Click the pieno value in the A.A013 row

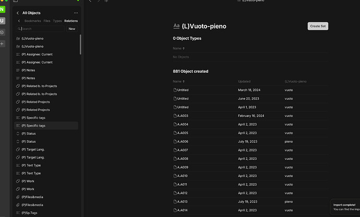pos(289,202)
